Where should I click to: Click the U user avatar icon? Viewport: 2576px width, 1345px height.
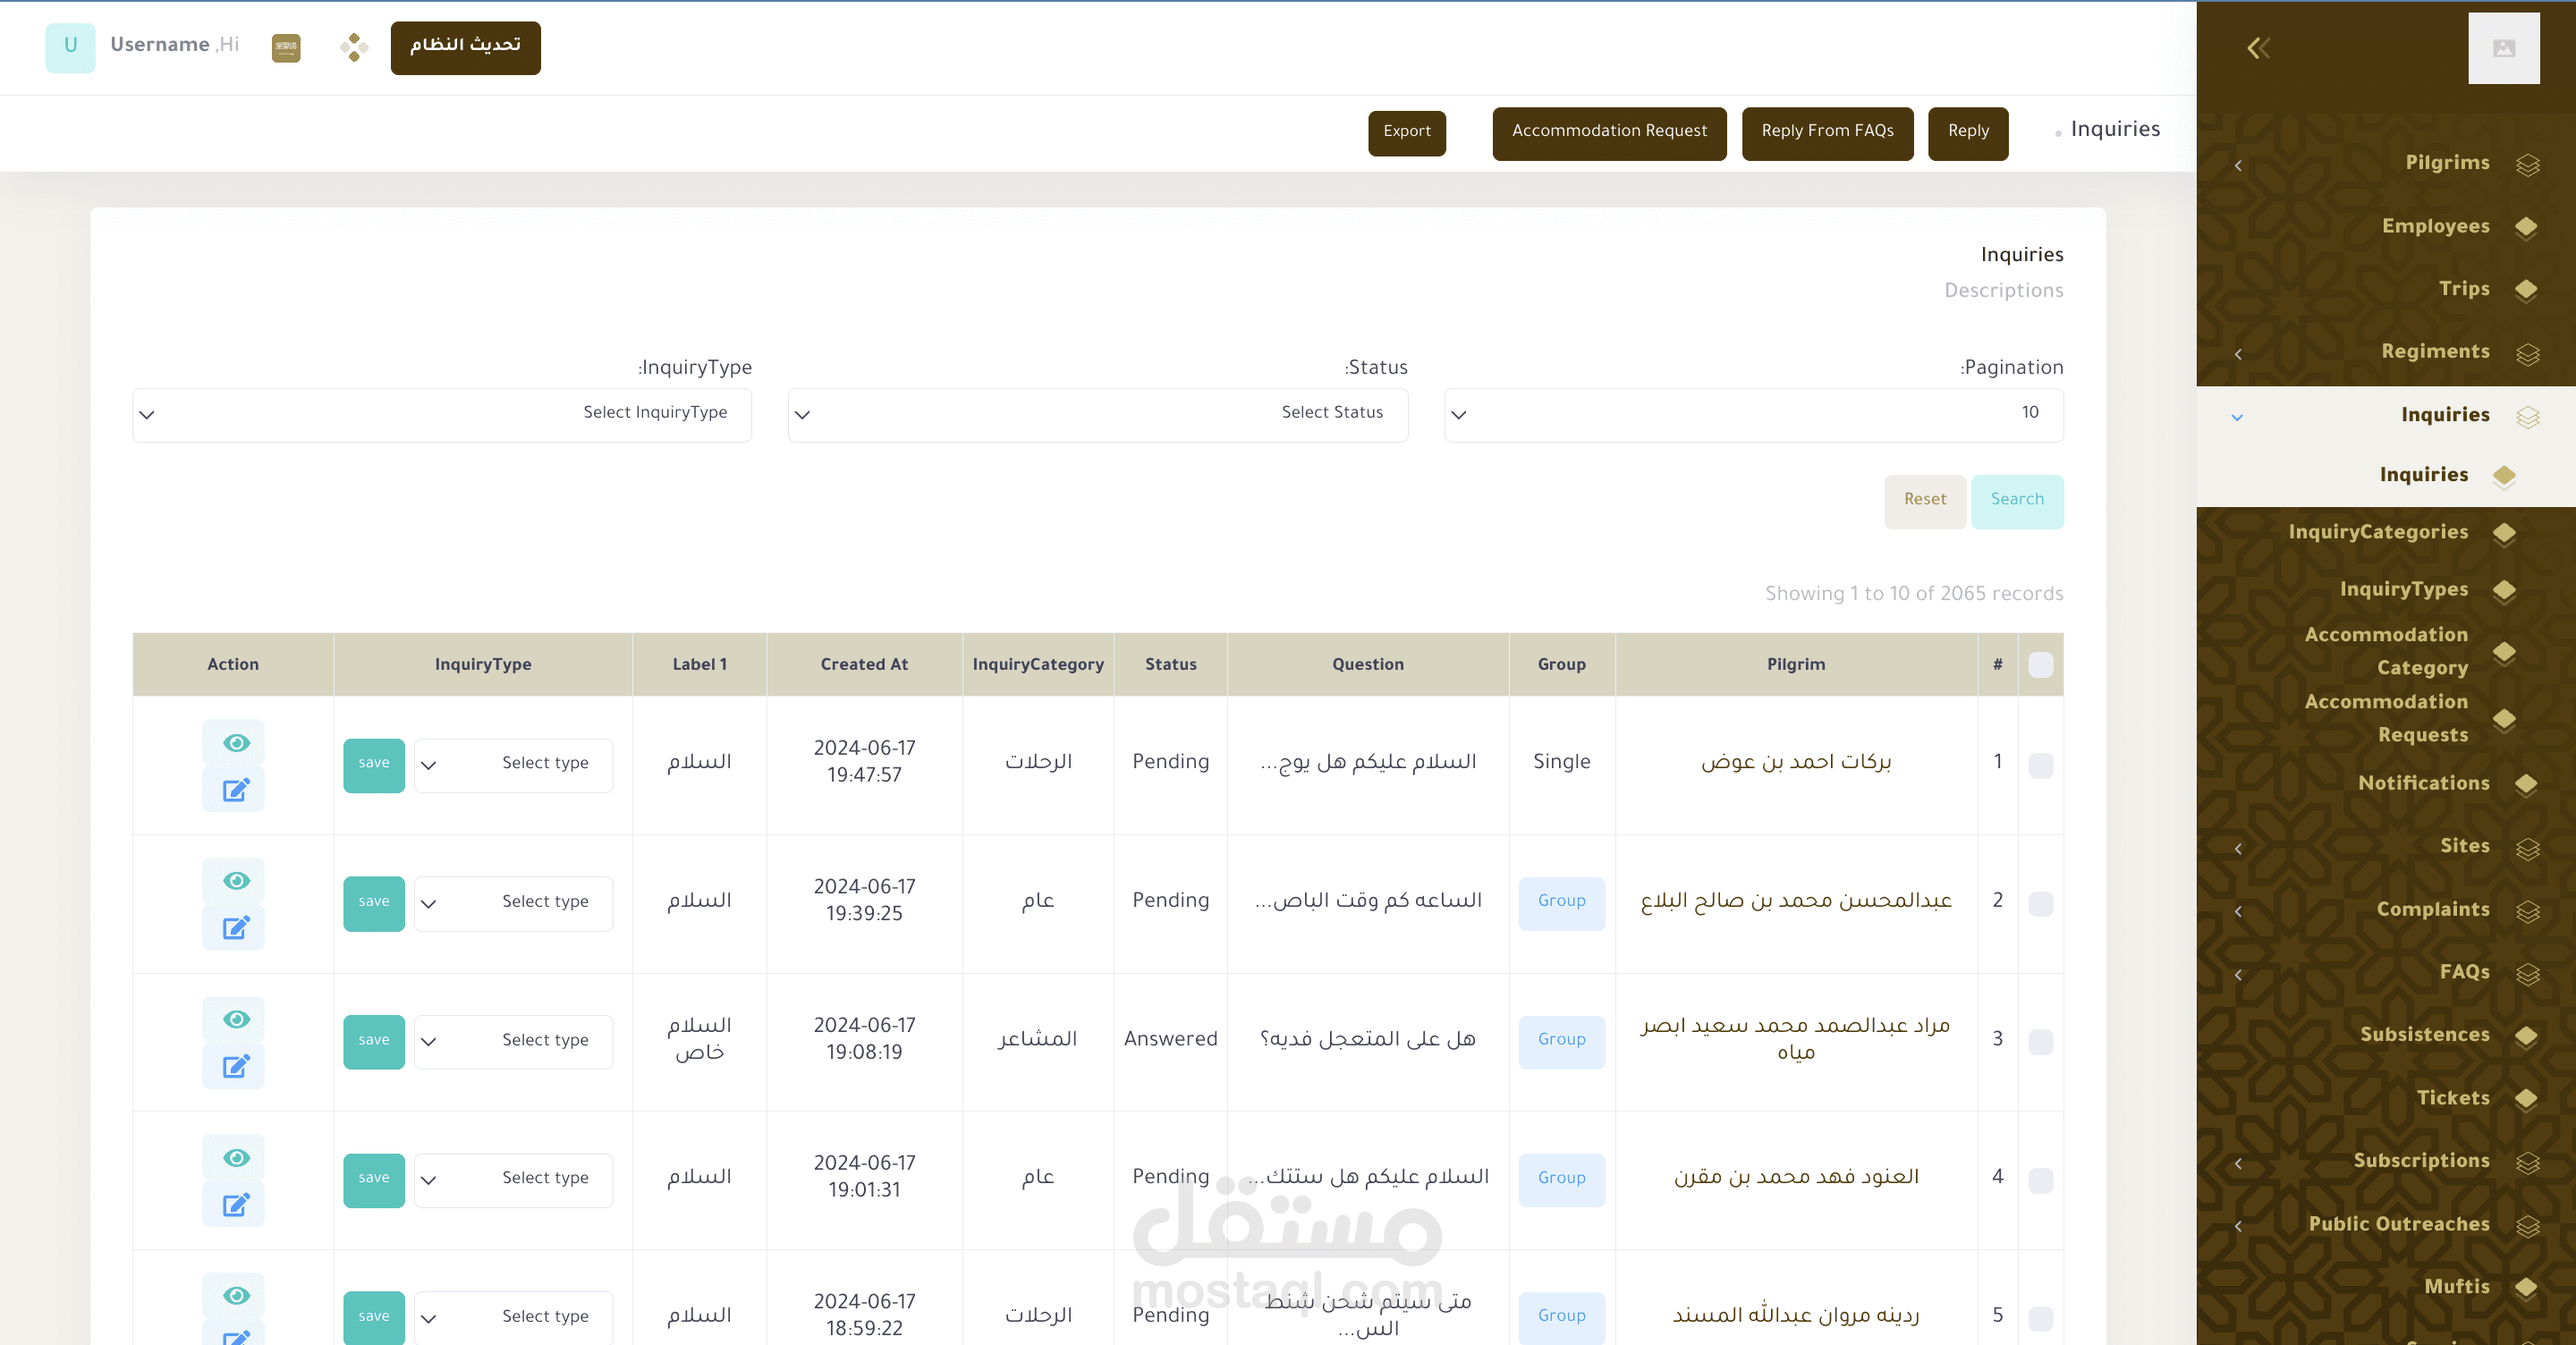point(70,46)
